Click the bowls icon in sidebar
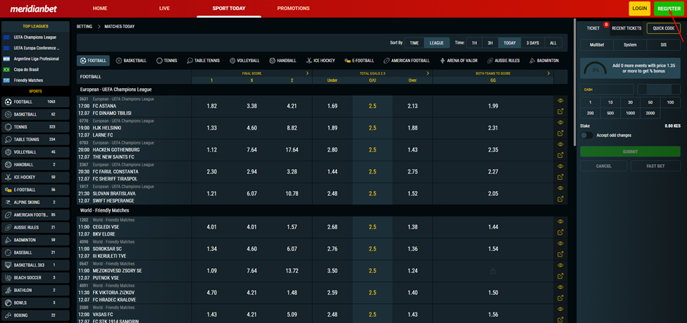Image resolution: width=687 pixels, height=323 pixels. click(8, 303)
